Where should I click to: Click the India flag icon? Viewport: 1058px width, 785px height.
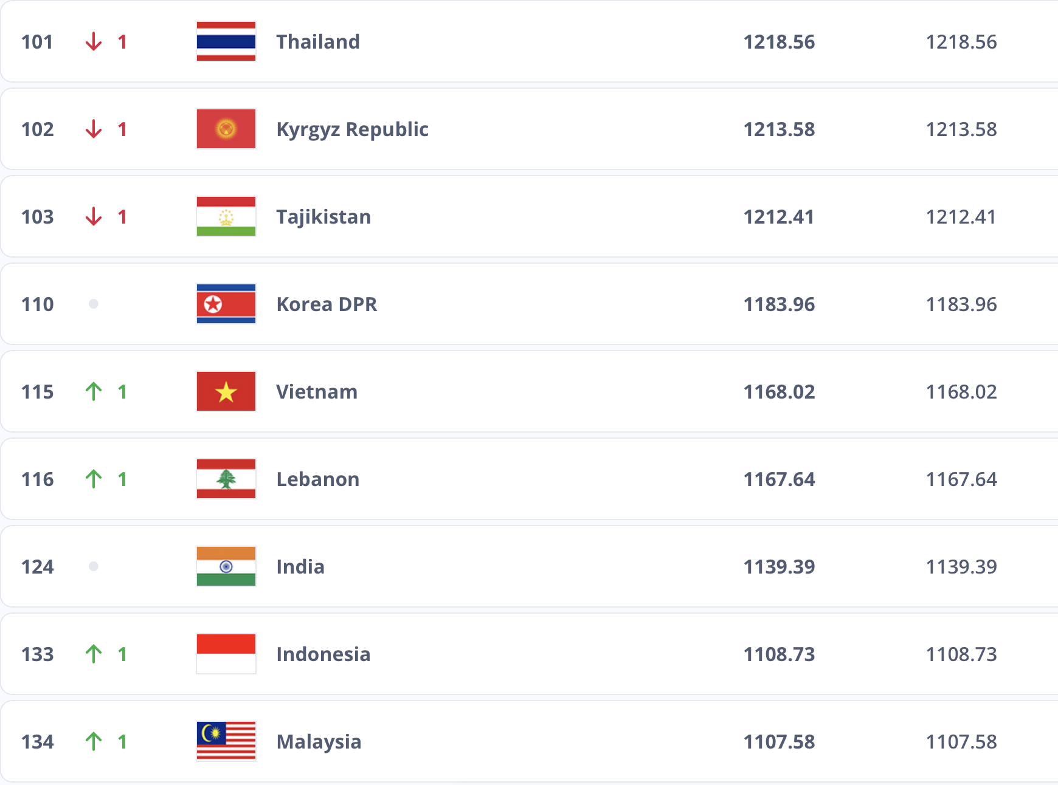point(226,566)
